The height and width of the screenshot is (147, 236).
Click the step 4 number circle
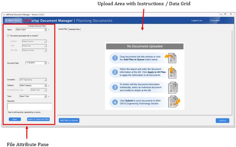pyautogui.click(x=115, y=102)
